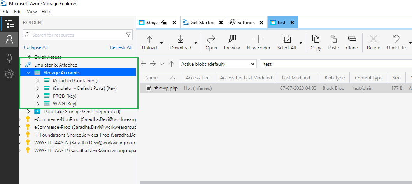Navigate back with left arrow
Image resolution: width=412 pixels, height=184 pixels.
coord(144,64)
